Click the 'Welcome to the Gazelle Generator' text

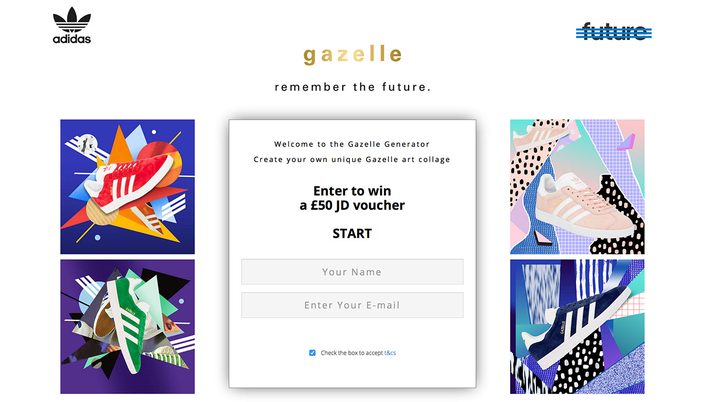click(x=352, y=144)
